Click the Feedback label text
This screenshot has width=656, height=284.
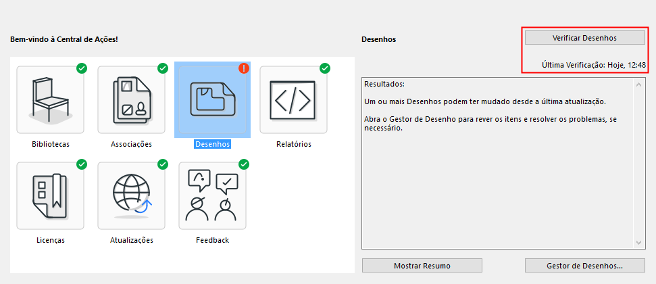pos(213,241)
